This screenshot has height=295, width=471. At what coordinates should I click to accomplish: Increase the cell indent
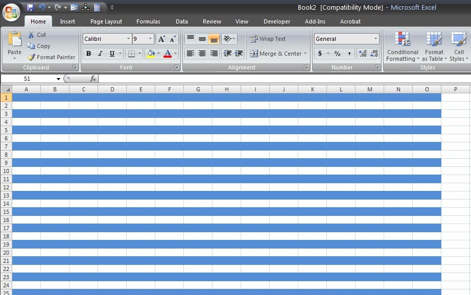pos(239,54)
